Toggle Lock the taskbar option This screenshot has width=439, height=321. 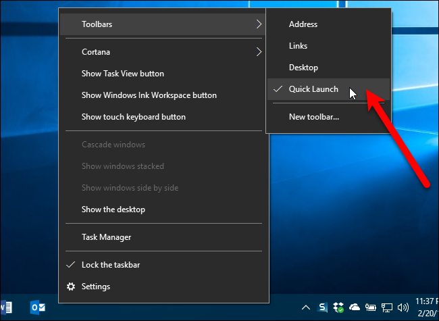[111, 265]
